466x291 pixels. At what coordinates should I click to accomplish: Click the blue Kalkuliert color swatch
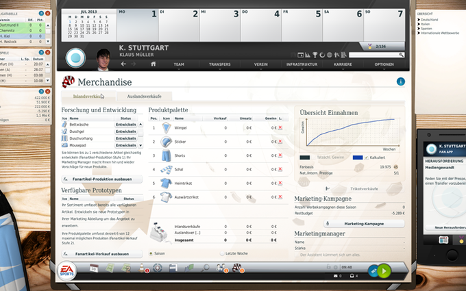[x=358, y=157]
